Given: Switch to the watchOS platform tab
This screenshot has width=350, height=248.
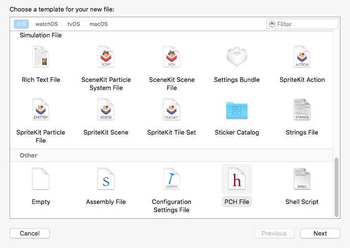Looking at the screenshot, I should [x=47, y=24].
